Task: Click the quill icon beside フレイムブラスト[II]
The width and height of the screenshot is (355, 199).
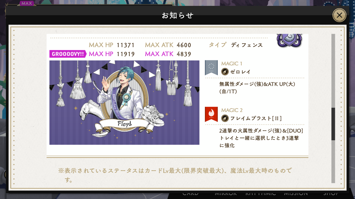Action: (225, 118)
